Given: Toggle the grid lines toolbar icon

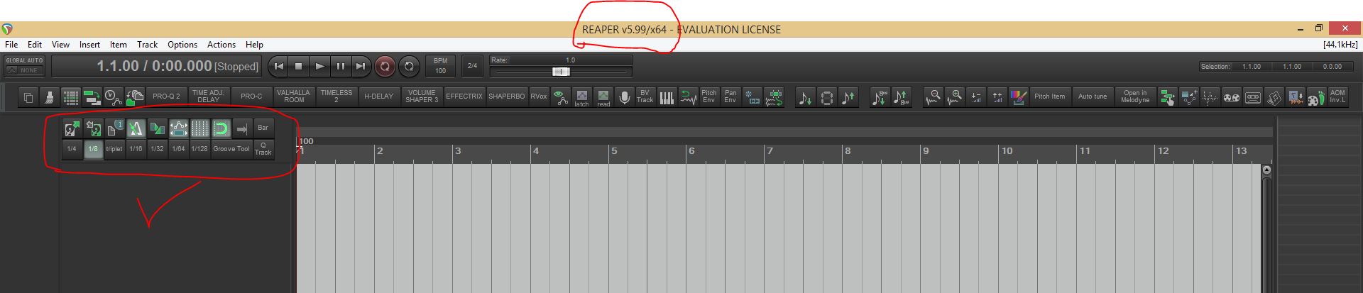Looking at the screenshot, I should point(71,96).
